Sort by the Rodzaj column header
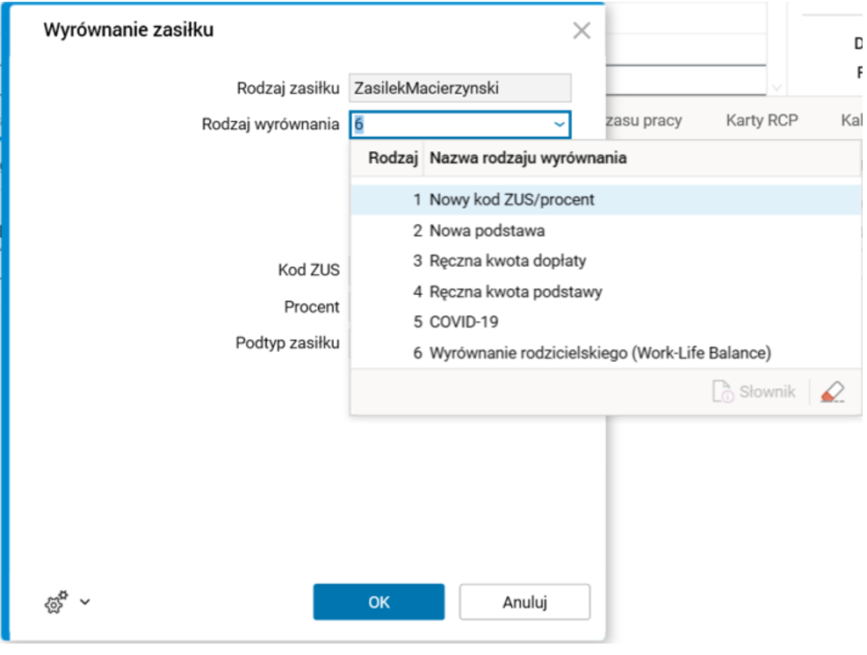 click(x=392, y=159)
